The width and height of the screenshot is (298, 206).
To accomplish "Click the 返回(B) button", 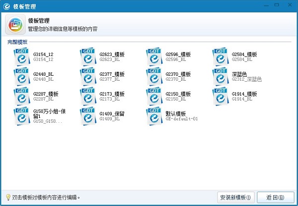I will (275, 198).
